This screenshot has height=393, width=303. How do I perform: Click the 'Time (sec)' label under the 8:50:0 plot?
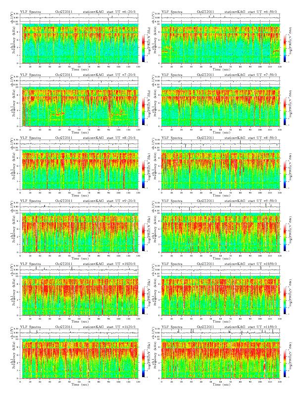click(x=221, y=195)
